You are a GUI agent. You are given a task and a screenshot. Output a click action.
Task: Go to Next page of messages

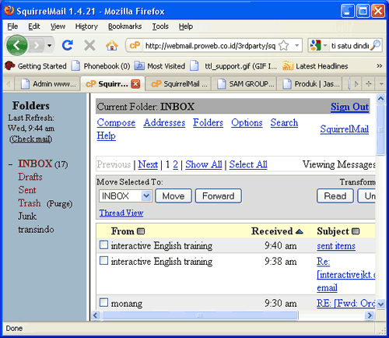pyautogui.click(x=148, y=164)
